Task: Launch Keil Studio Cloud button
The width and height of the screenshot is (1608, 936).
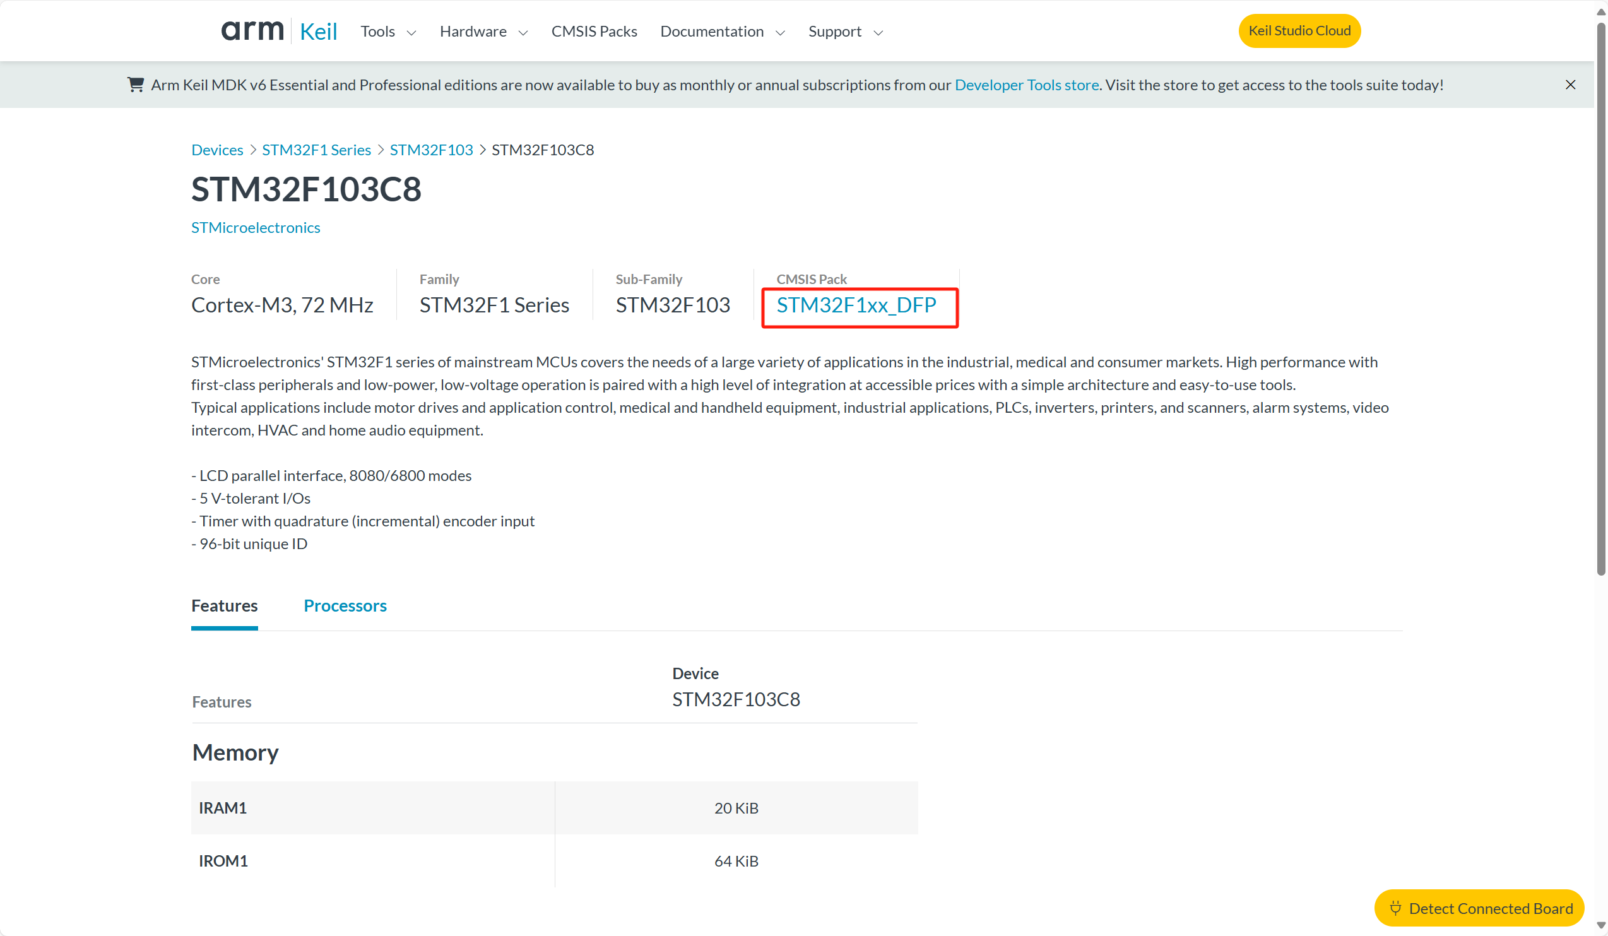Action: click(x=1299, y=31)
